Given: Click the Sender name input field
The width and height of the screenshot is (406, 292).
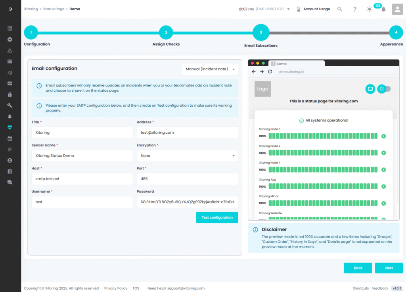Looking at the screenshot, I should click(x=82, y=156).
